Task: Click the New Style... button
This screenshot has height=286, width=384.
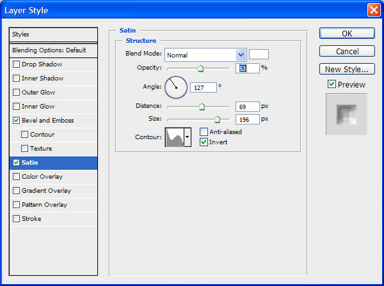Action: click(x=347, y=69)
